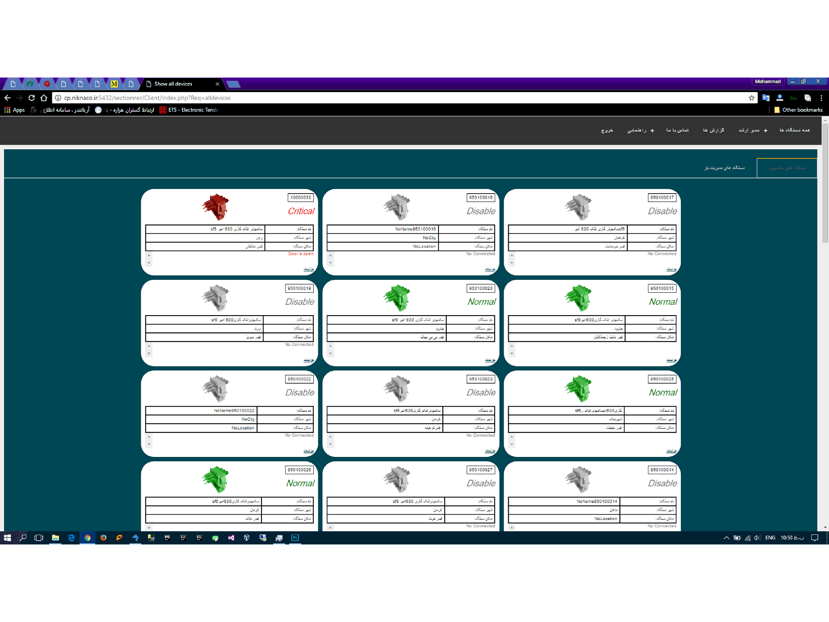Switch to دستگاه های مدیریت بار tab

725,168
